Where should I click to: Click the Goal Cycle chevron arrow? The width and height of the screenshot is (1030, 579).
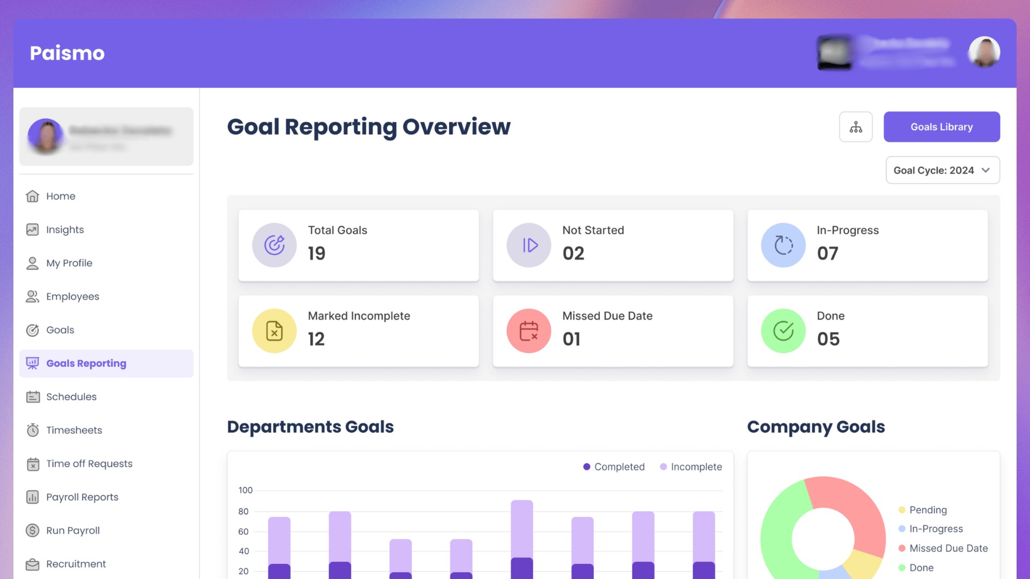pyautogui.click(x=985, y=170)
